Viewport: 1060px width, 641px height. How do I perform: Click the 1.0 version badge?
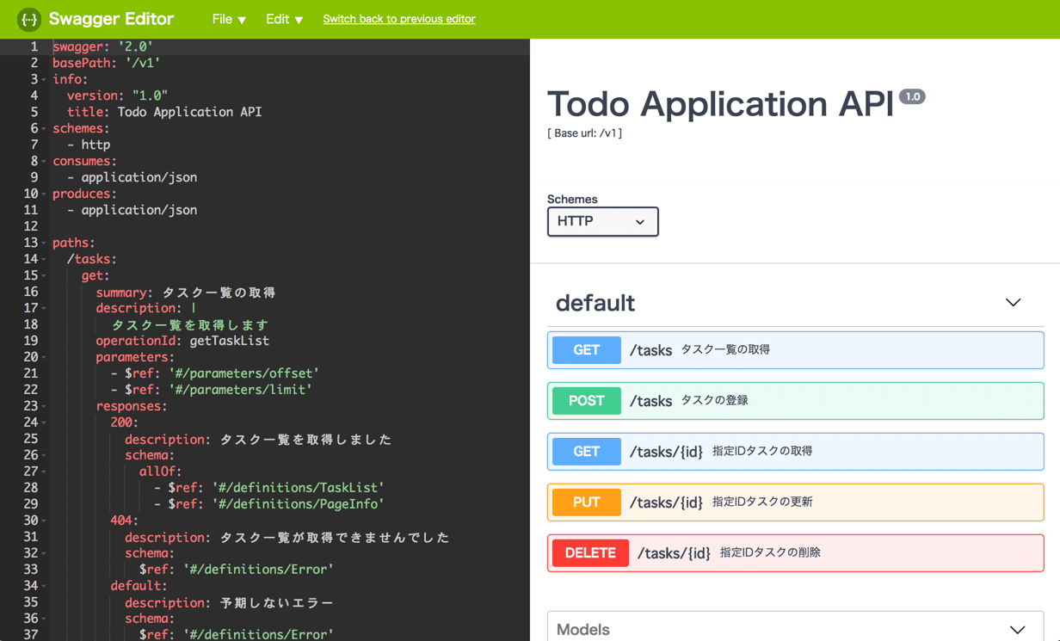coord(912,96)
